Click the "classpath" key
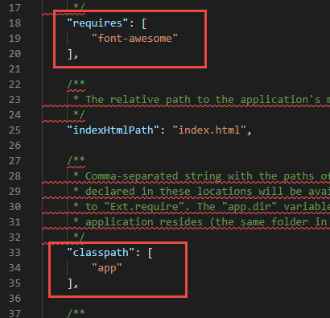Image resolution: width=330 pixels, height=318 pixels. [101, 253]
